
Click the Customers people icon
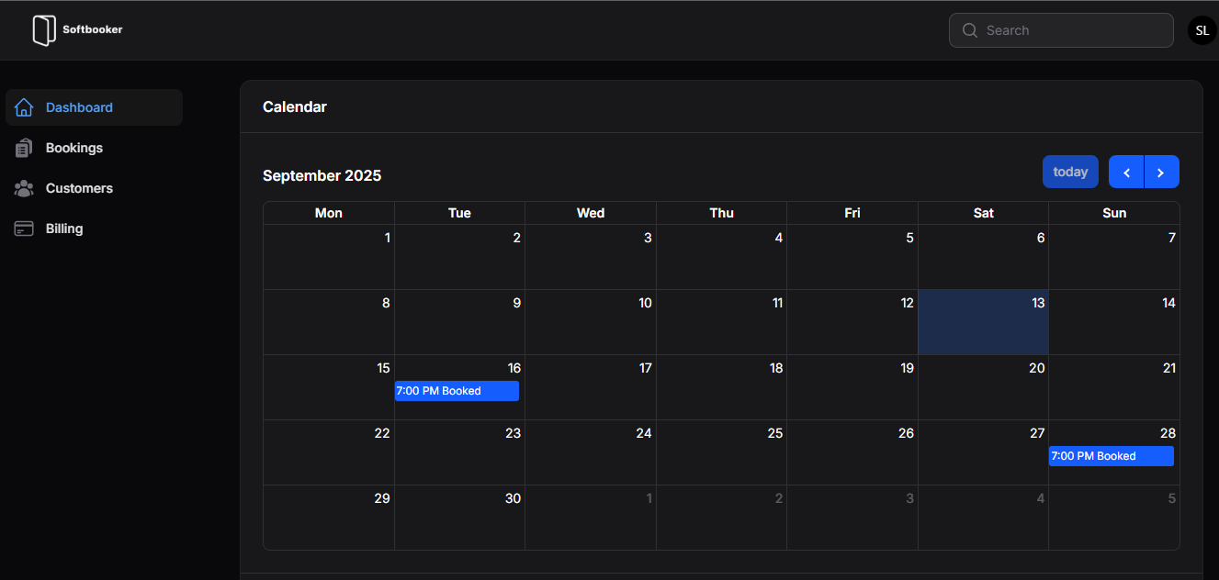click(x=24, y=188)
